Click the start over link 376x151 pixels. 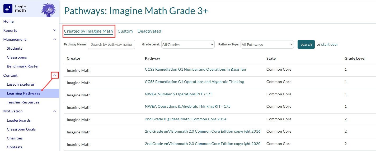pyautogui.click(x=330, y=44)
